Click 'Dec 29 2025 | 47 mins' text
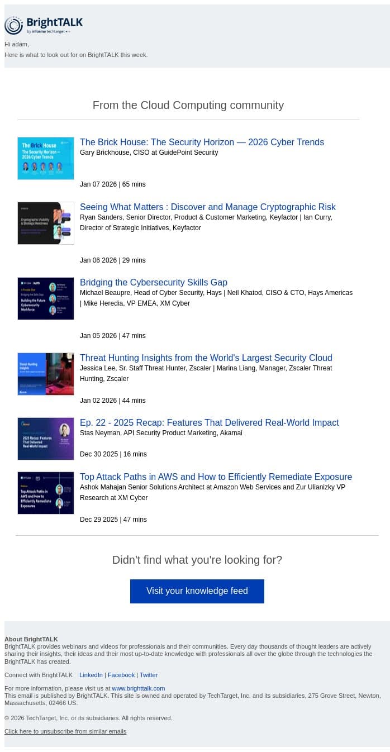Image resolution: width=390 pixels, height=752 pixels. click(x=113, y=520)
